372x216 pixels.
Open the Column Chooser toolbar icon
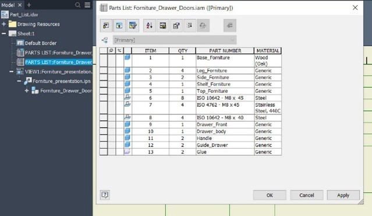click(x=106, y=26)
